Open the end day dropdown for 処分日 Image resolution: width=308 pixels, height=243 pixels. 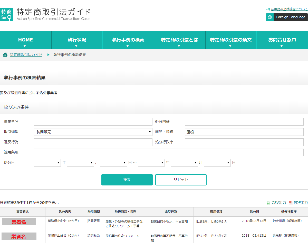217,163
